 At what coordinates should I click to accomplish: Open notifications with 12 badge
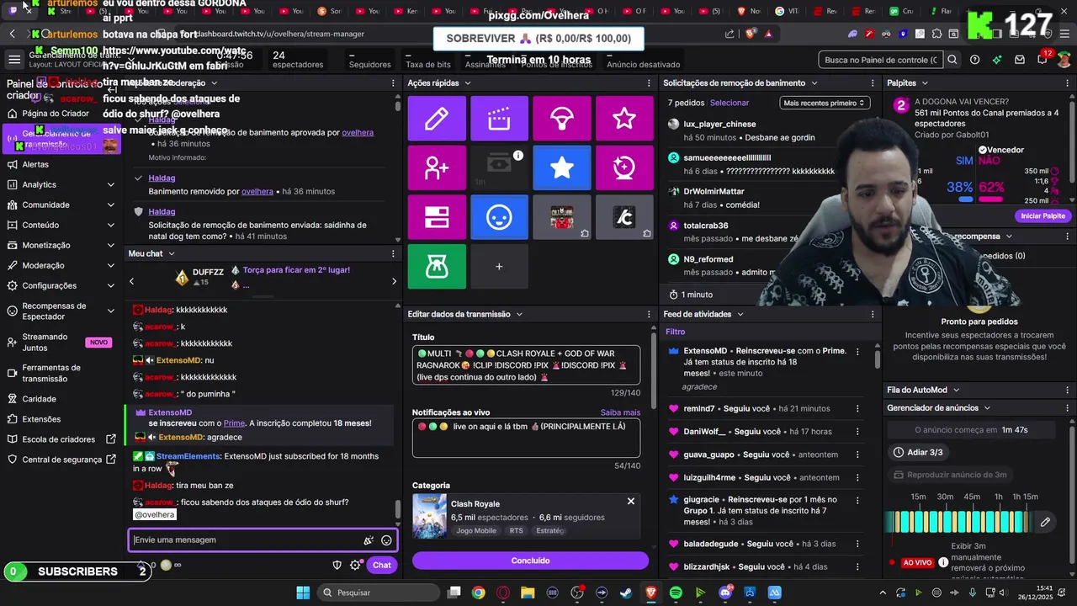[1043, 59]
